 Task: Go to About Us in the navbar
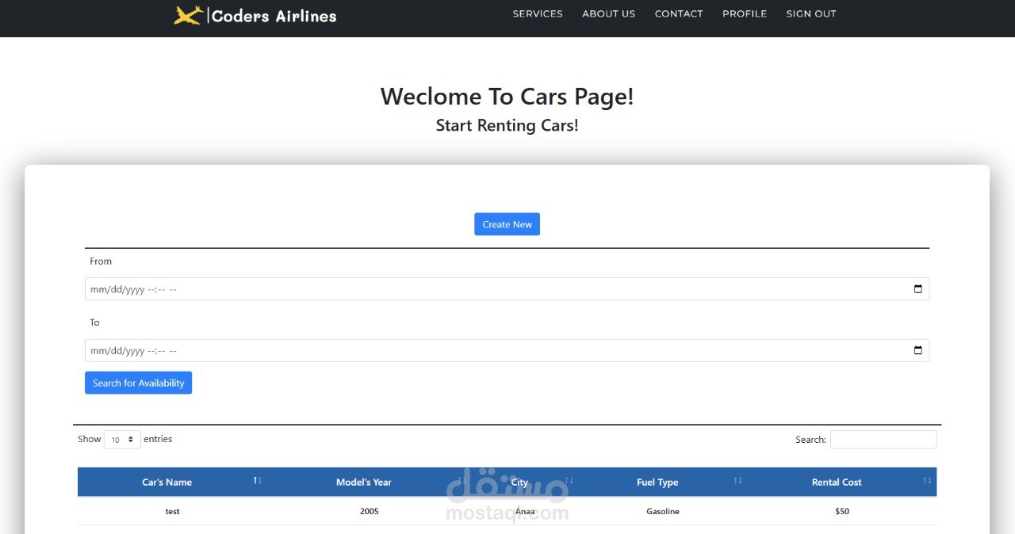[608, 13]
